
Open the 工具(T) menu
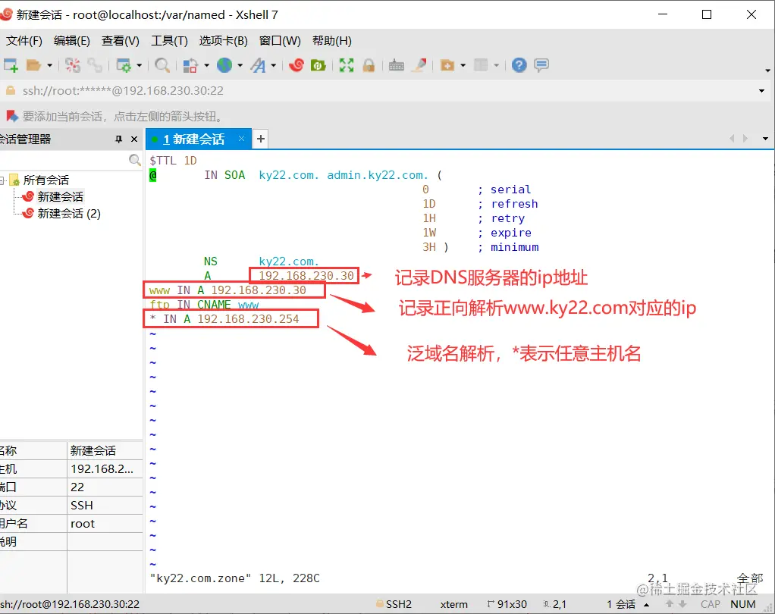tap(169, 41)
